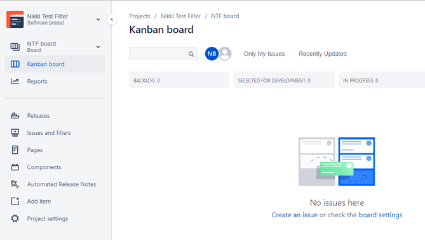Toggle the NB assignee avatar filter

(x=212, y=54)
